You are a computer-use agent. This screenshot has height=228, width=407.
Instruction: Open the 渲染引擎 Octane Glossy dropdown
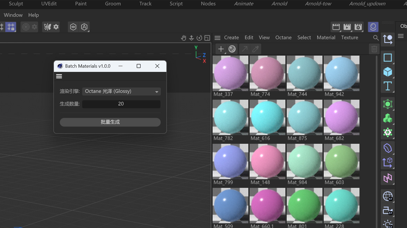click(x=121, y=91)
